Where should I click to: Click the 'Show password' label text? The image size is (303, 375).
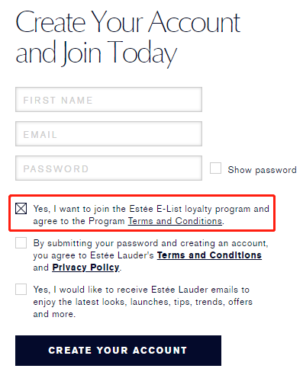[x=262, y=170]
